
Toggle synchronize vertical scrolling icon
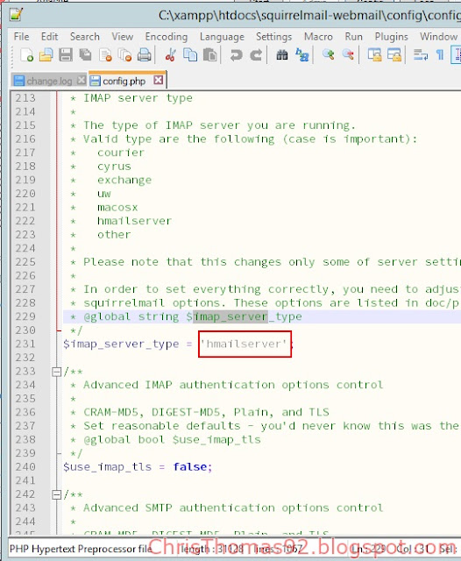pos(374,55)
